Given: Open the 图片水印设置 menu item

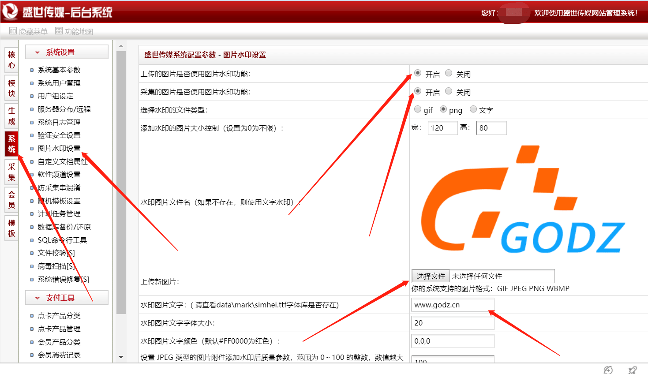Looking at the screenshot, I should pos(60,148).
